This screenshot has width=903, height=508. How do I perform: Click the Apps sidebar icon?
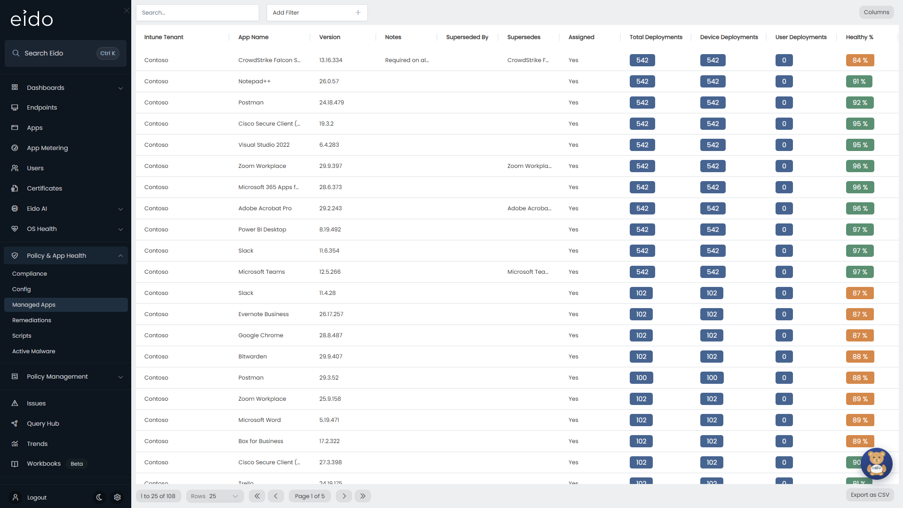15,128
